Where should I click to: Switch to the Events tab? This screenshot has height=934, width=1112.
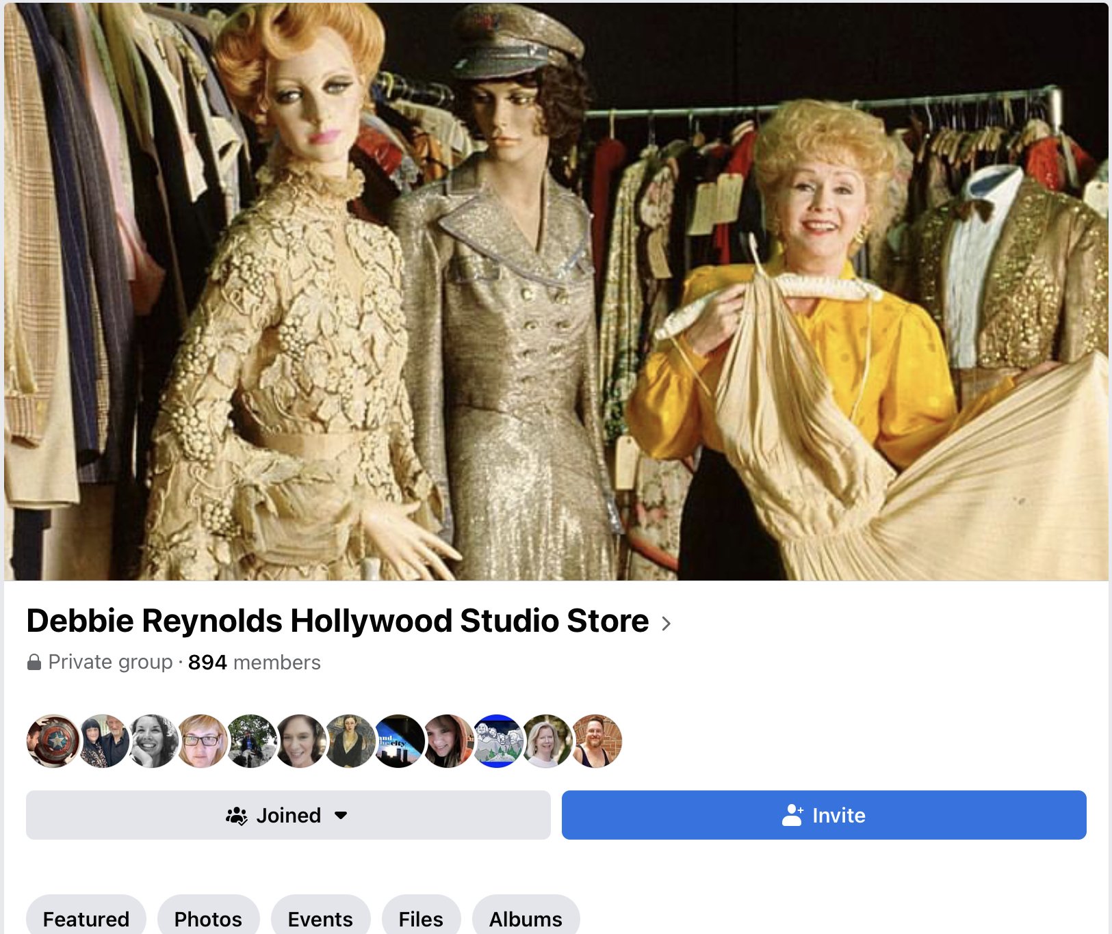point(320,915)
